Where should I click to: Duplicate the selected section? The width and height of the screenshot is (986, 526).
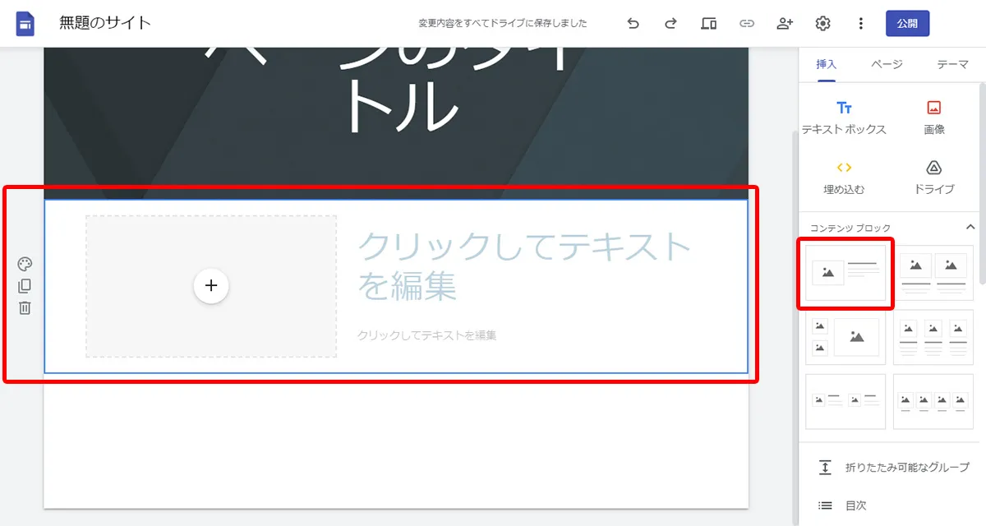(x=25, y=285)
